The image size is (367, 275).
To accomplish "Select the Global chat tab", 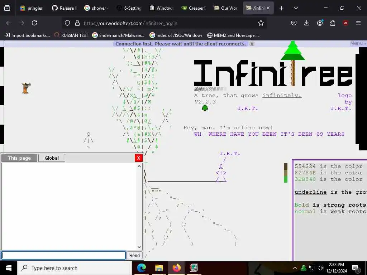I will click(52, 158).
